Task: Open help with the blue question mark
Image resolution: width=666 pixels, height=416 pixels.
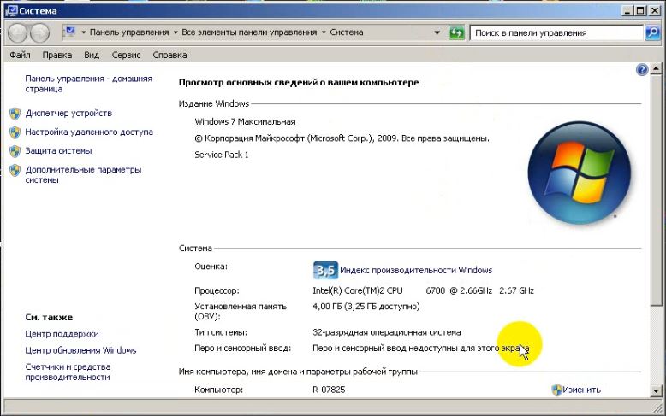Action: click(642, 70)
